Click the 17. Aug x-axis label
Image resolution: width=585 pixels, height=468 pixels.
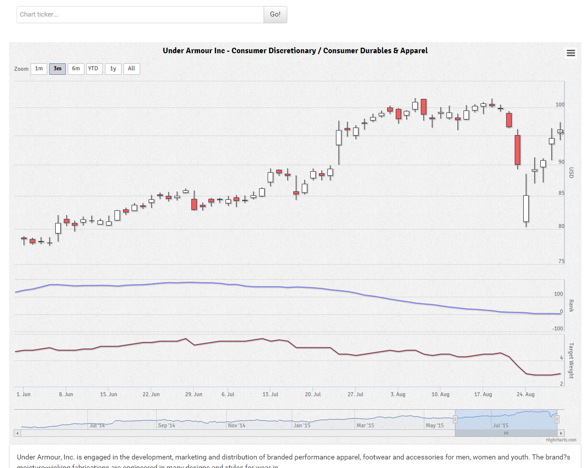coord(483,394)
